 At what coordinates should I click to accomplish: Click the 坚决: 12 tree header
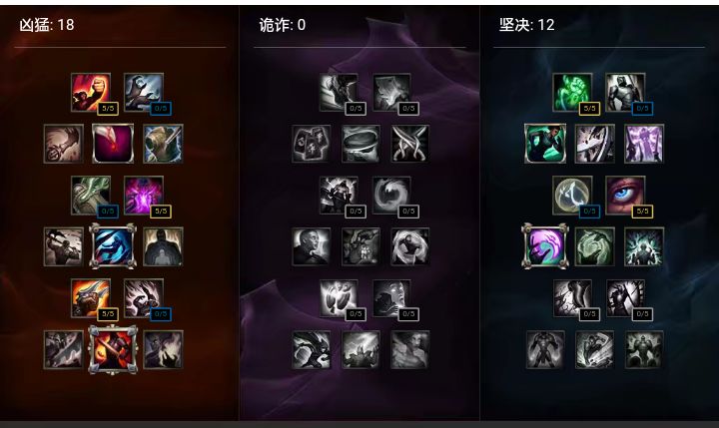pos(527,25)
